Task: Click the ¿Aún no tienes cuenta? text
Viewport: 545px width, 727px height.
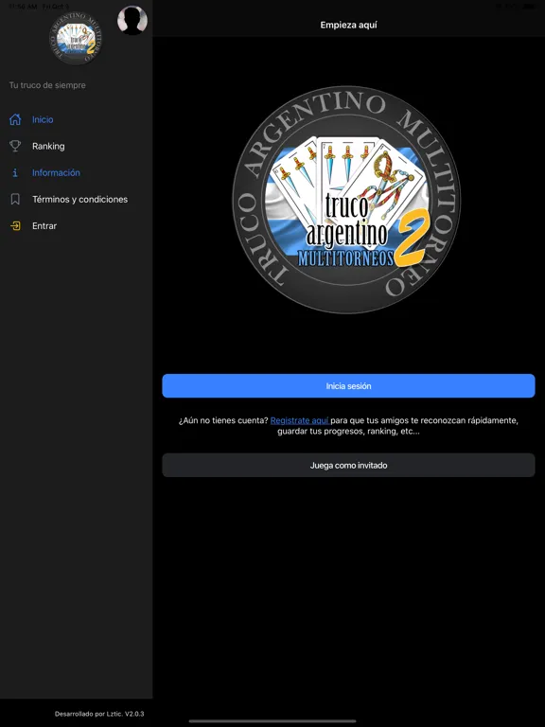Action: (223, 420)
